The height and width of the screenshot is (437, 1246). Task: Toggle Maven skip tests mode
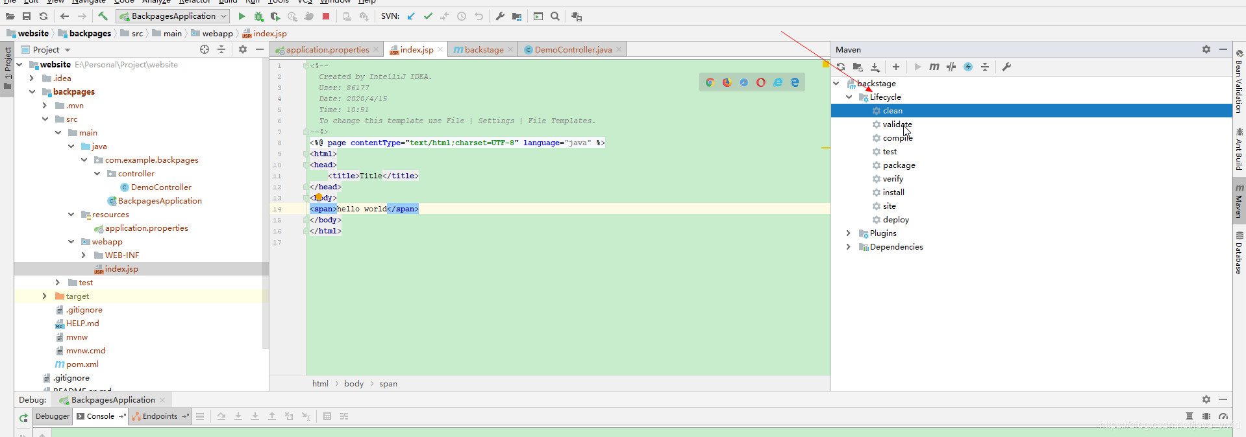point(968,67)
